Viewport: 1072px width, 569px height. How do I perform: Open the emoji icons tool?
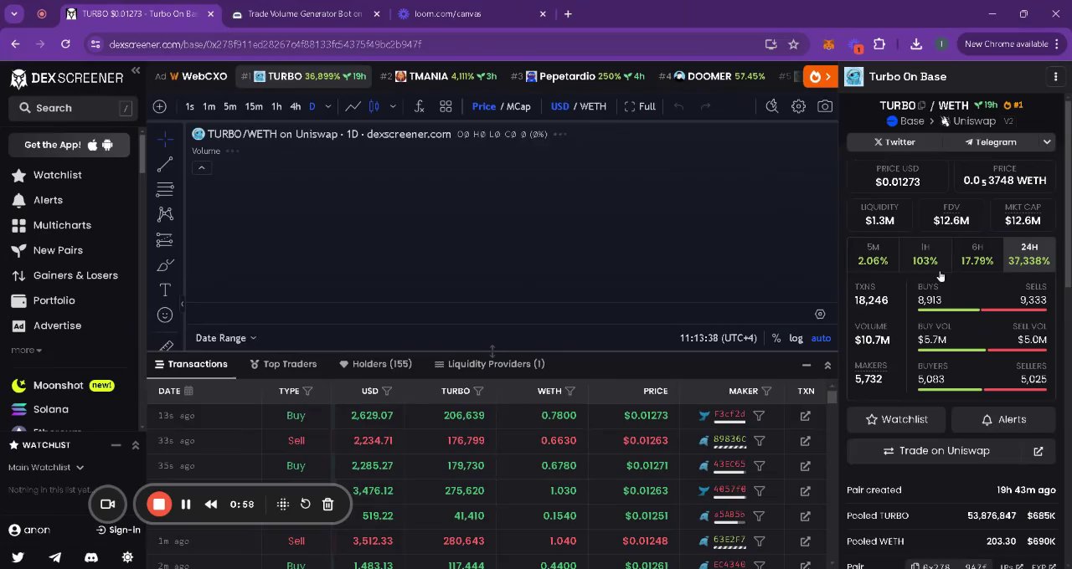165,315
